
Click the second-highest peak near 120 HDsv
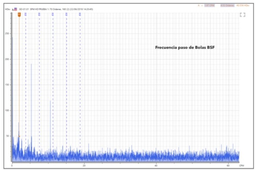tap(50, 101)
